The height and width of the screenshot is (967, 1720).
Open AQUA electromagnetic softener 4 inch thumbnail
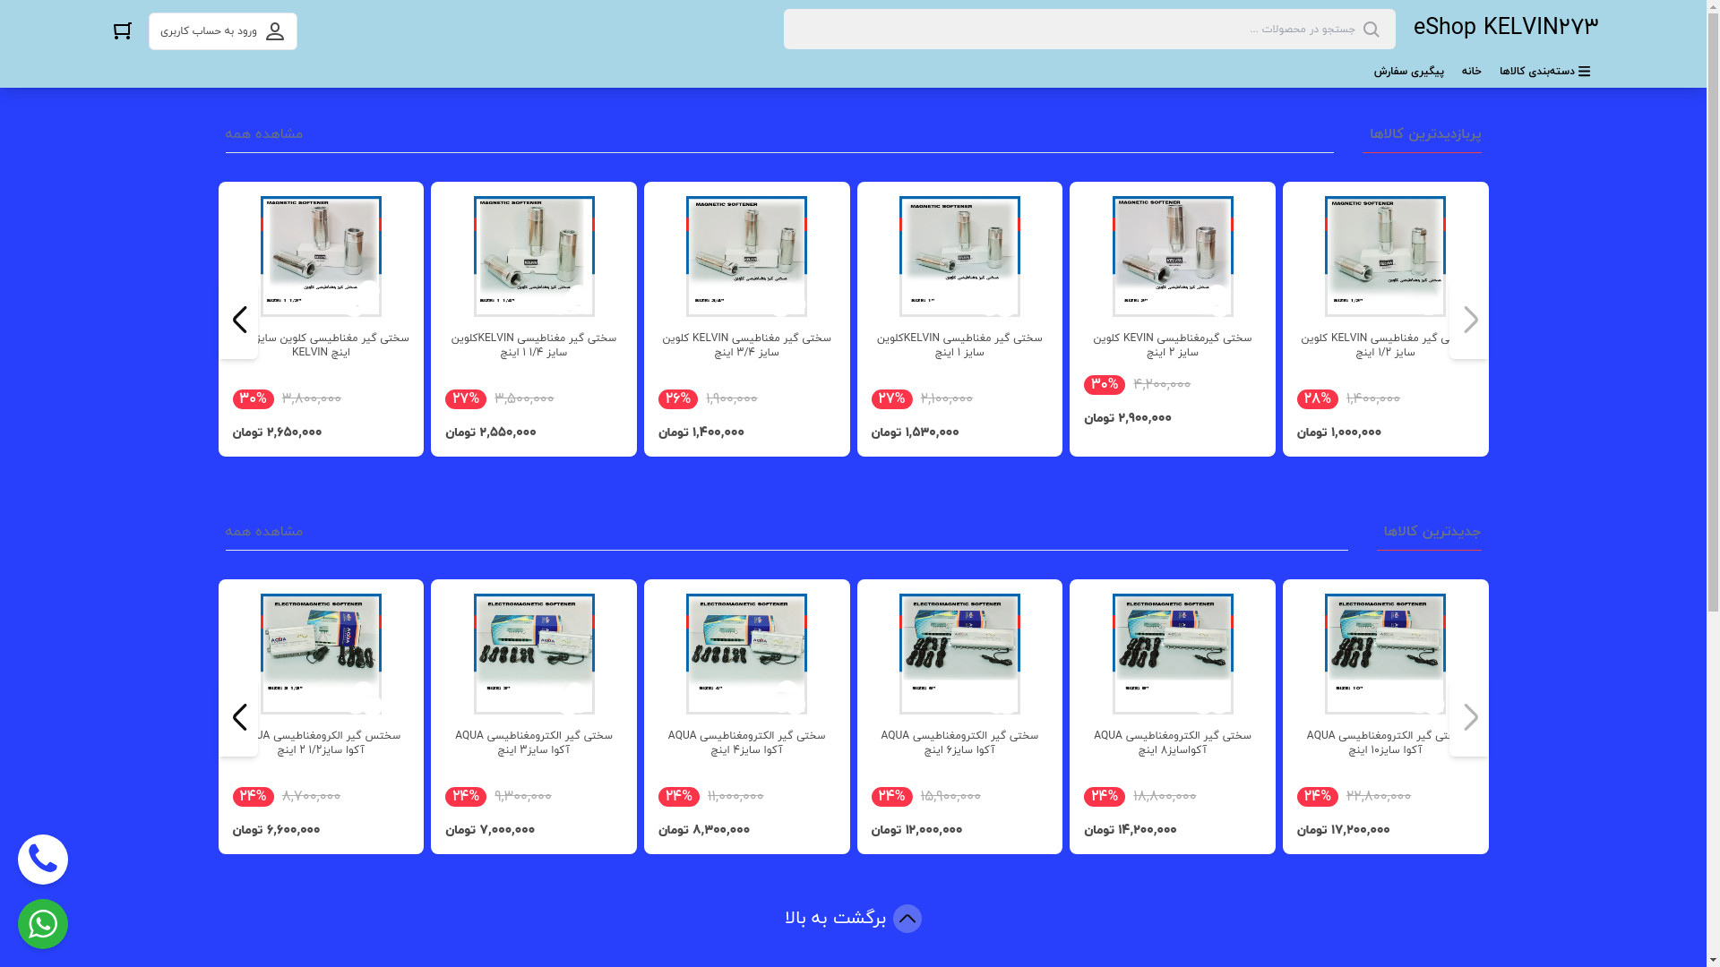[746, 654]
